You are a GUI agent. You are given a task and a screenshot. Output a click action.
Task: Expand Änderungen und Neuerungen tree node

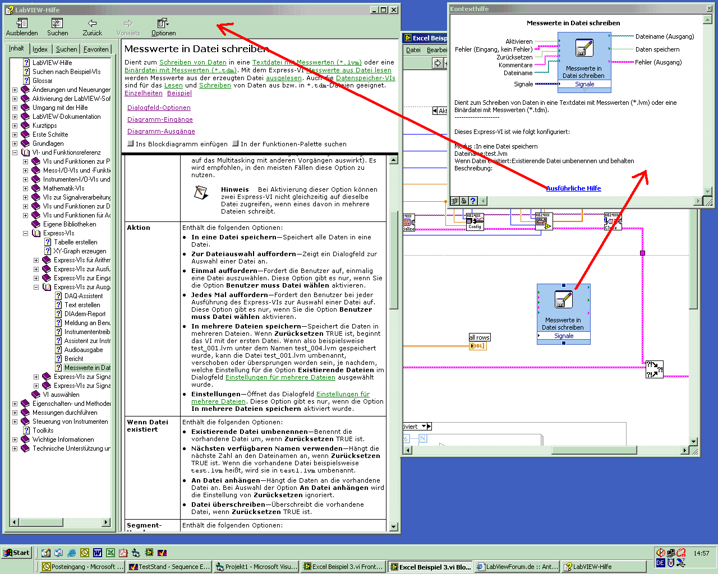pos(15,90)
